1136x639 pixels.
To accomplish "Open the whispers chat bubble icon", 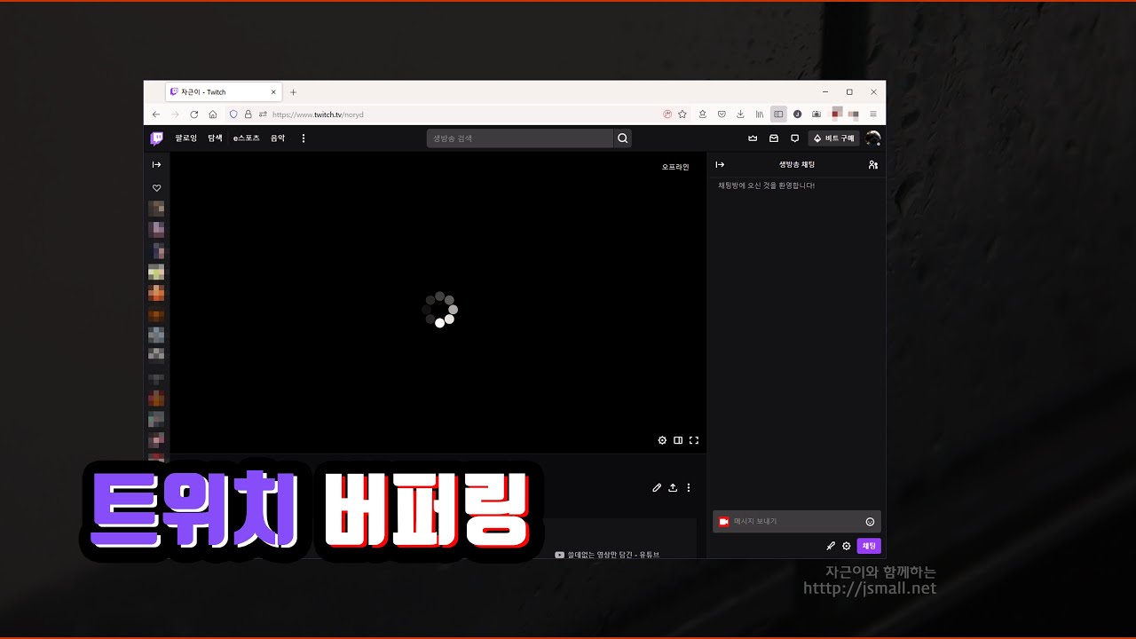I will 795,138.
